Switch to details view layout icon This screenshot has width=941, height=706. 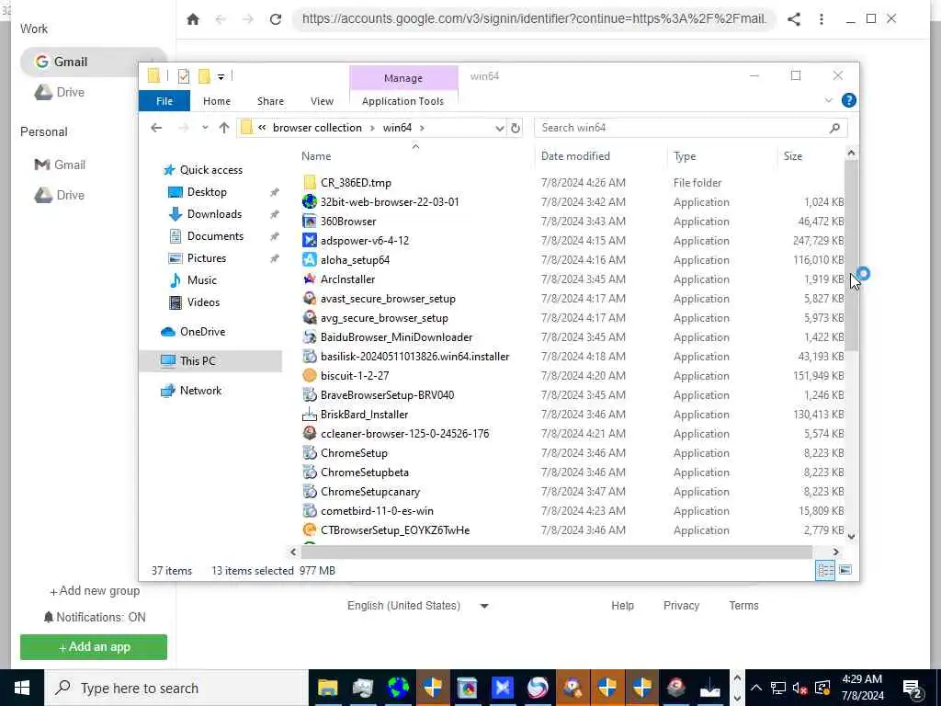824,570
